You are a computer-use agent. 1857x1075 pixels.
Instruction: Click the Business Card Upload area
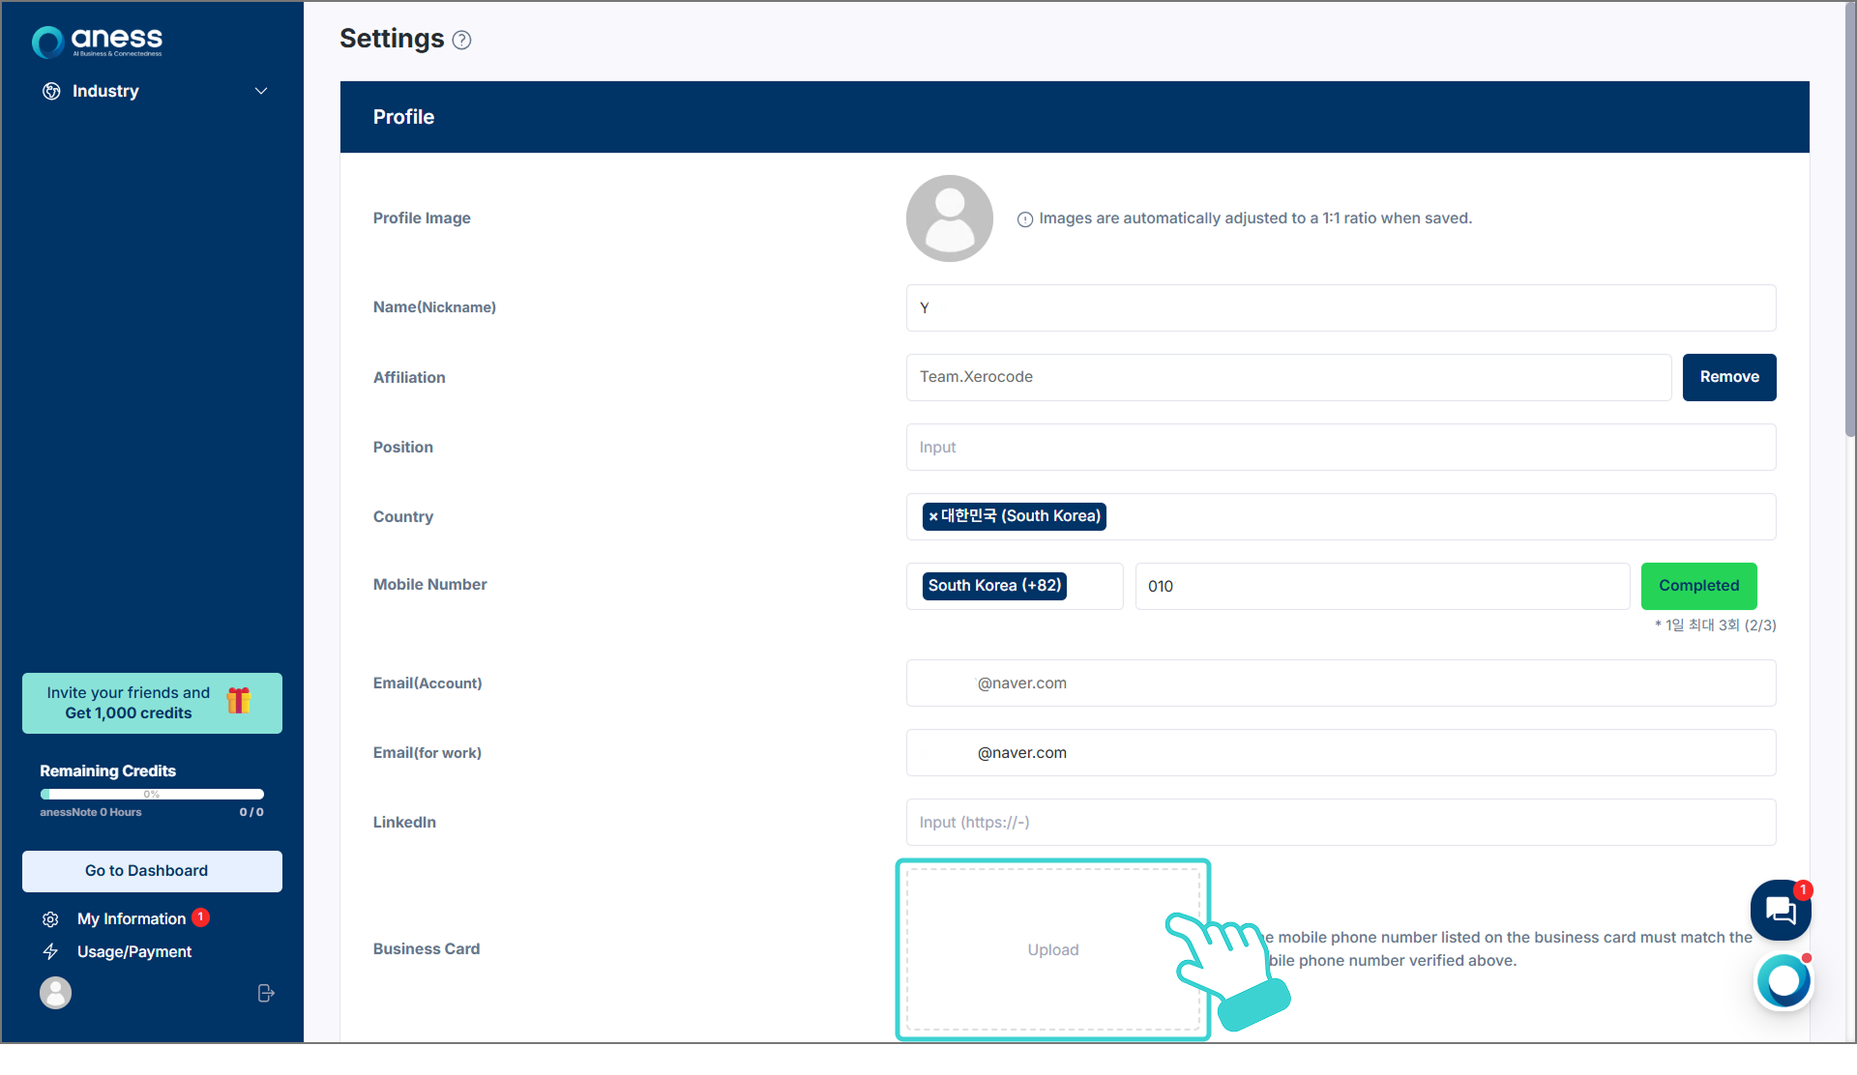[x=1052, y=949]
